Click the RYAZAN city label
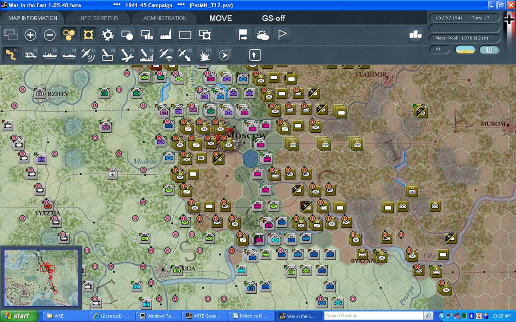The height and width of the screenshot is (322, 516). tap(363, 261)
